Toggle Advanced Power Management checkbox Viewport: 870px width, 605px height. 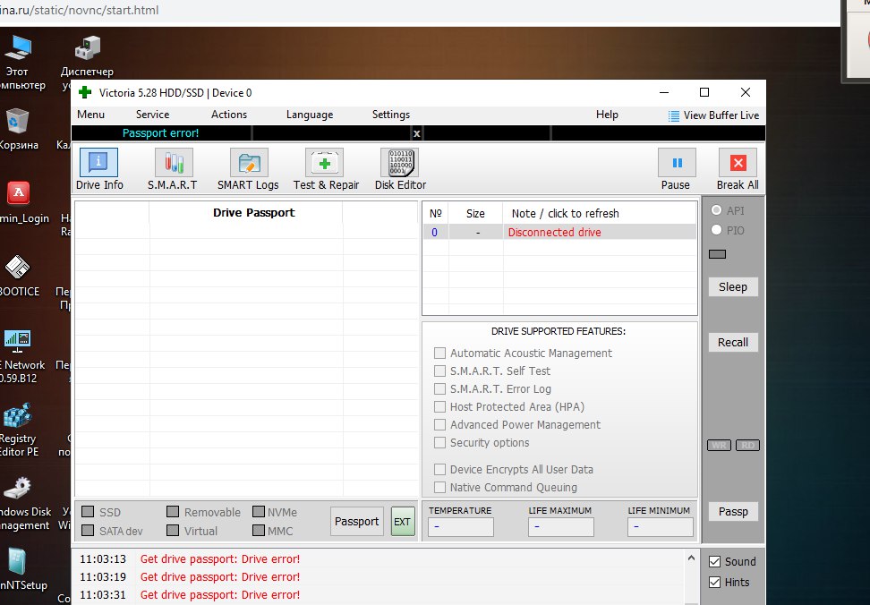[x=439, y=425]
